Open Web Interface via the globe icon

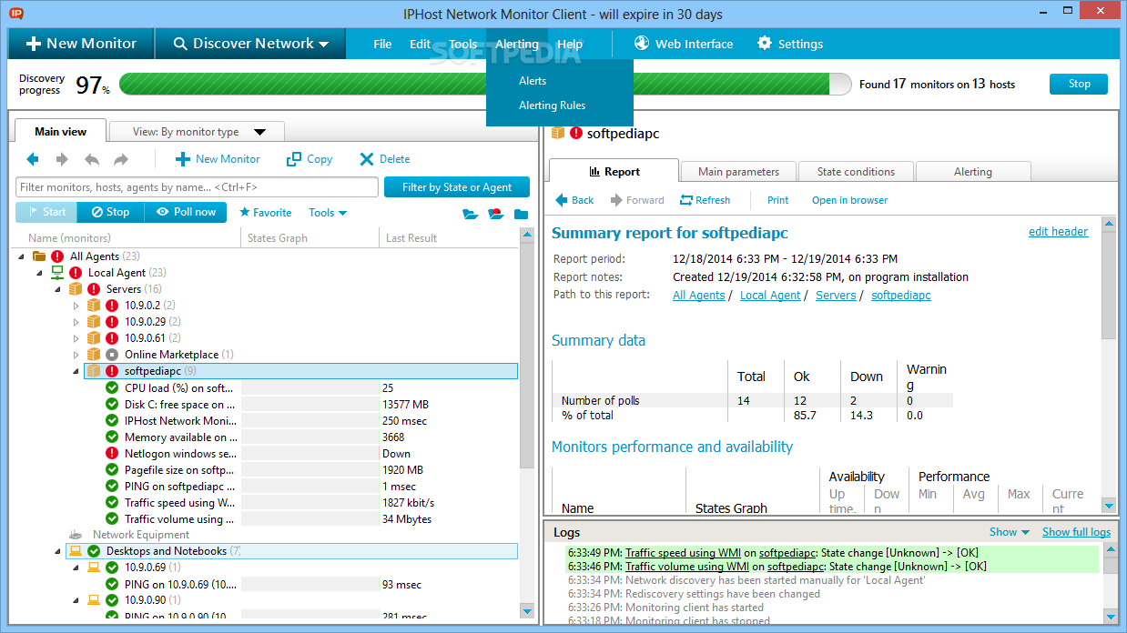pos(641,43)
